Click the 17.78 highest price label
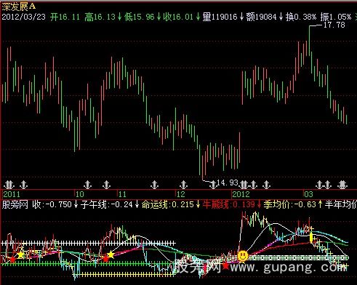 click(x=334, y=25)
